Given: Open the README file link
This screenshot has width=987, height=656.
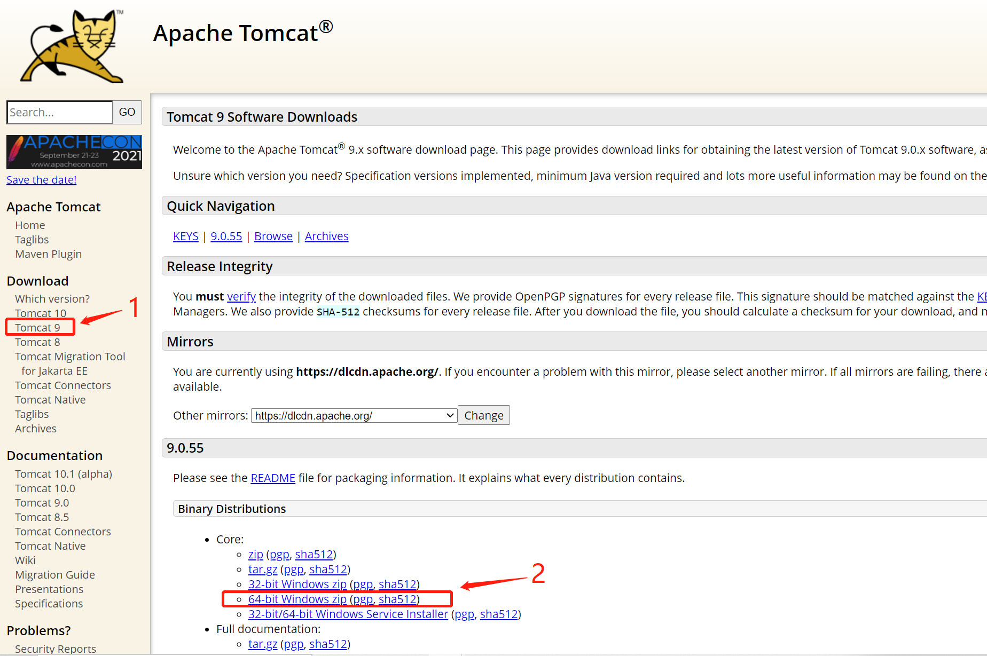Looking at the screenshot, I should pyautogui.click(x=273, y=478).
